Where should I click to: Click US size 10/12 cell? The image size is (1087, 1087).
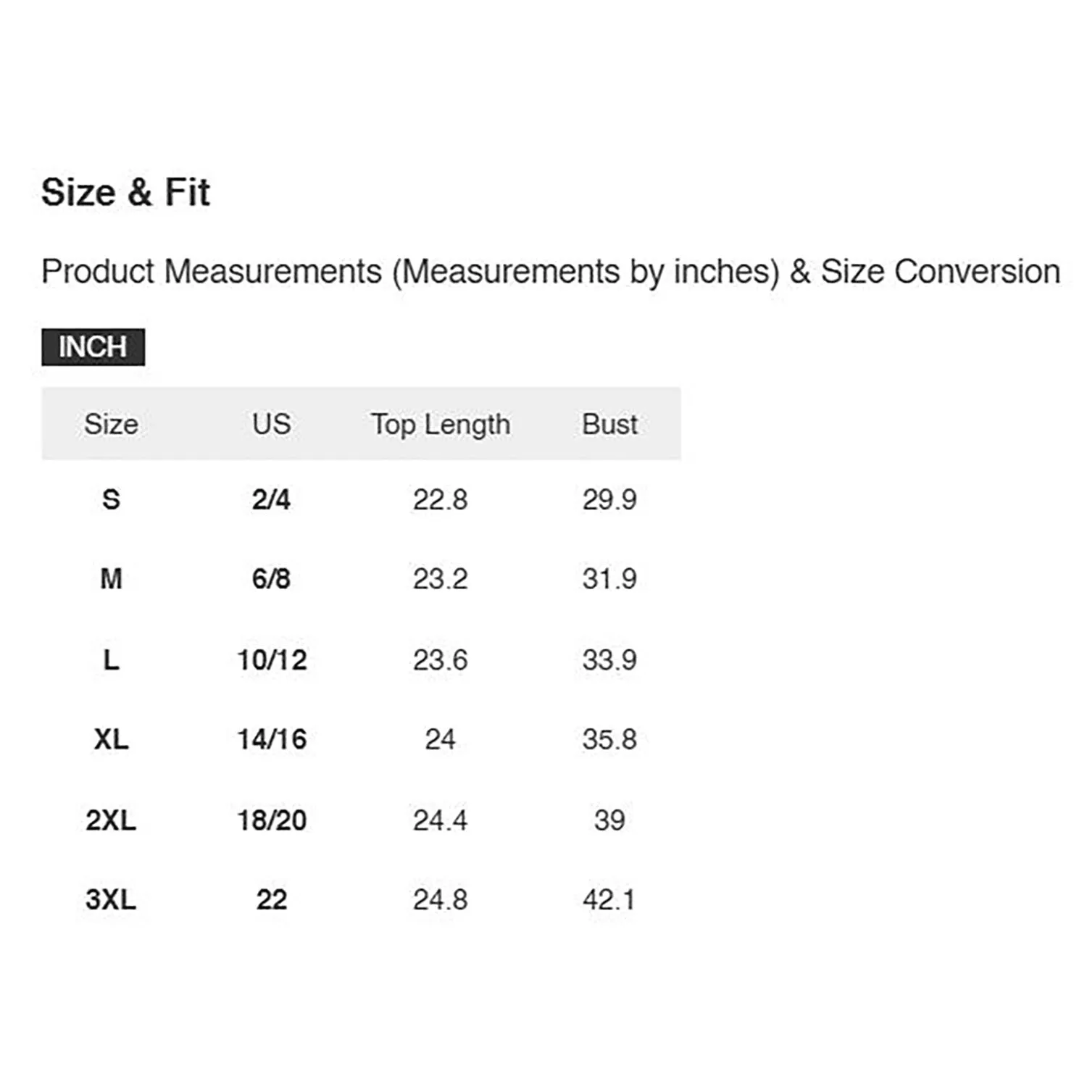click(272, 659)
